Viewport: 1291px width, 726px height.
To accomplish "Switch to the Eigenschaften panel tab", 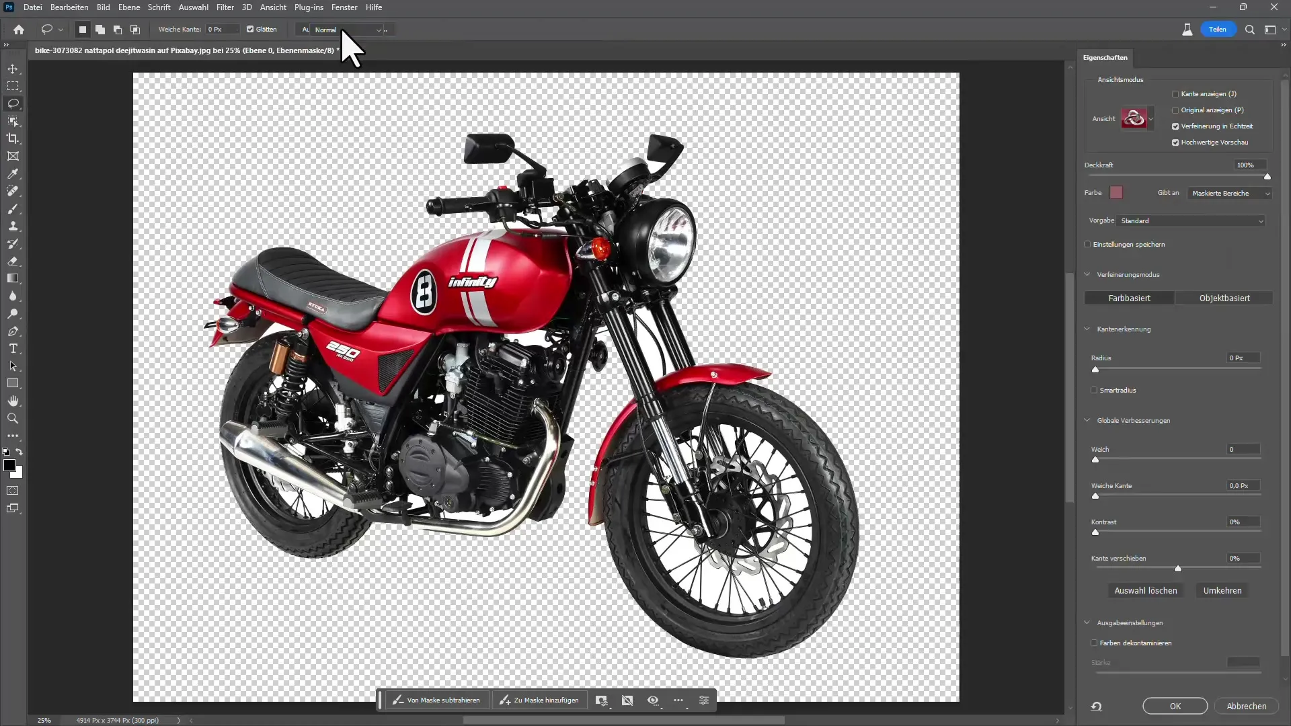I will (1105, 58).
